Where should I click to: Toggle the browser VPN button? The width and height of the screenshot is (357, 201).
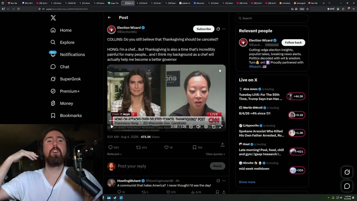[331, 9]
